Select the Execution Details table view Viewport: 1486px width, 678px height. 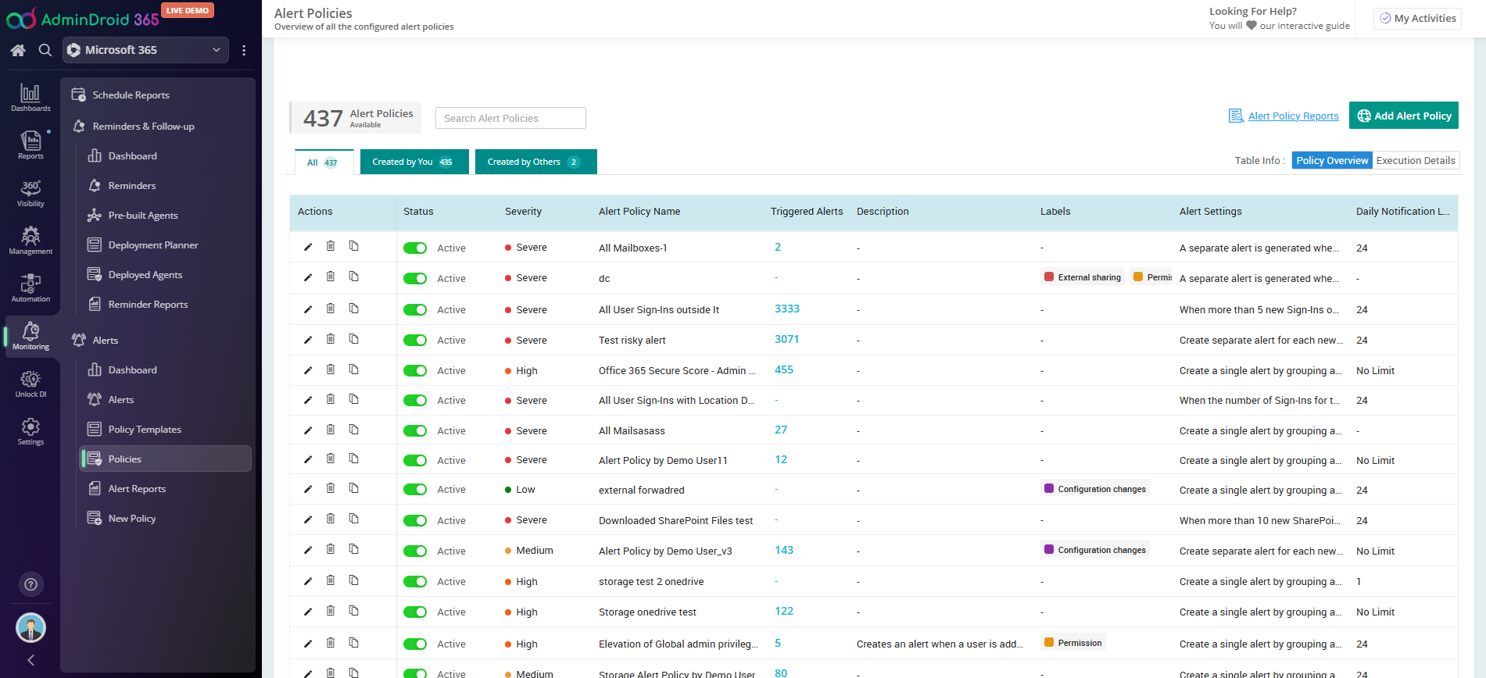click(x=1416, y=161)
